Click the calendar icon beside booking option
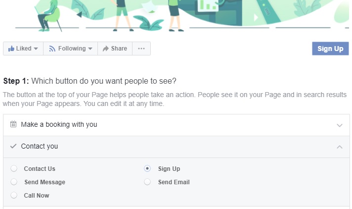352x209 pixels. click(13, 124)
